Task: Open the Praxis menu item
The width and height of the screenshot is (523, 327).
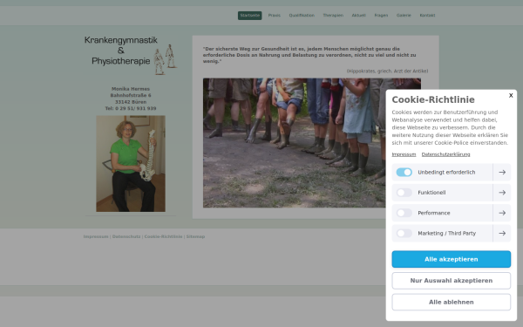Action: 275,16
